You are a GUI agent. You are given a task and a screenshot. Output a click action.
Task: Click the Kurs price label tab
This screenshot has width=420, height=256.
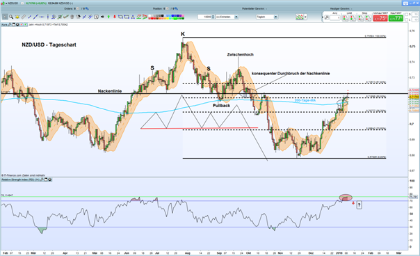click(5, 24)
